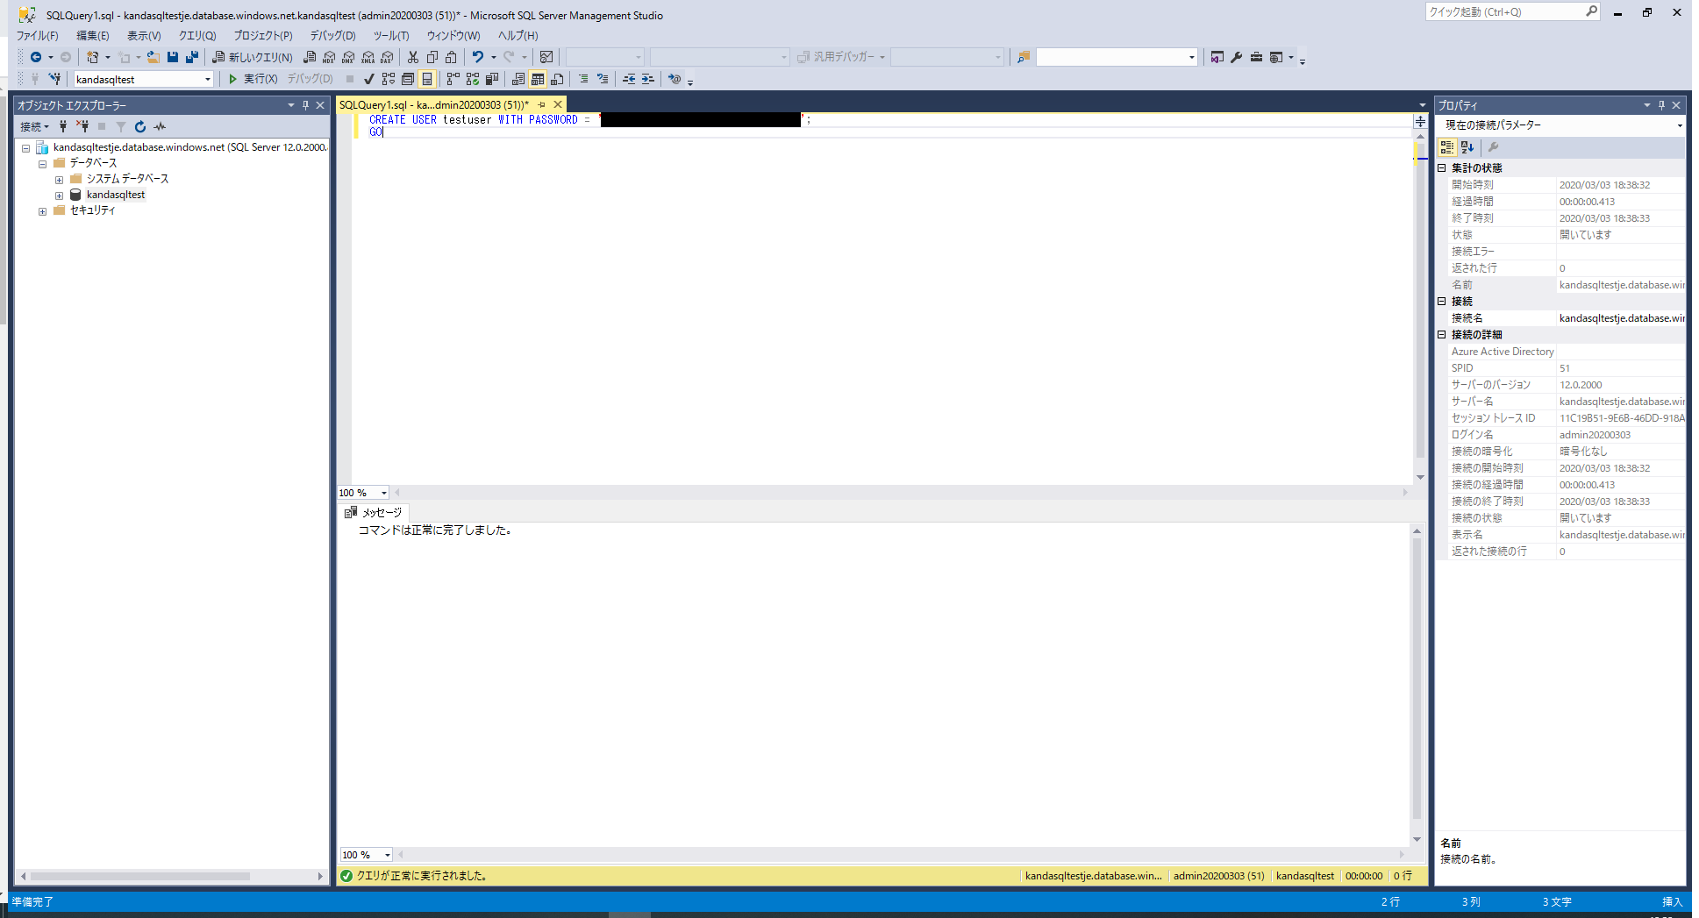Click the Save (floppy disk) toolbar icon
Screen dimensions: 1699x918
coord(173,57)
